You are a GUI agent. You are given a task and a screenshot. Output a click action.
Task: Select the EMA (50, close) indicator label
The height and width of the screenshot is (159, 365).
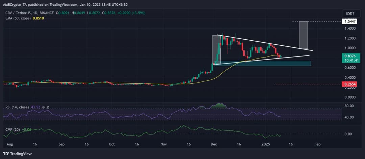coord(17,18)
